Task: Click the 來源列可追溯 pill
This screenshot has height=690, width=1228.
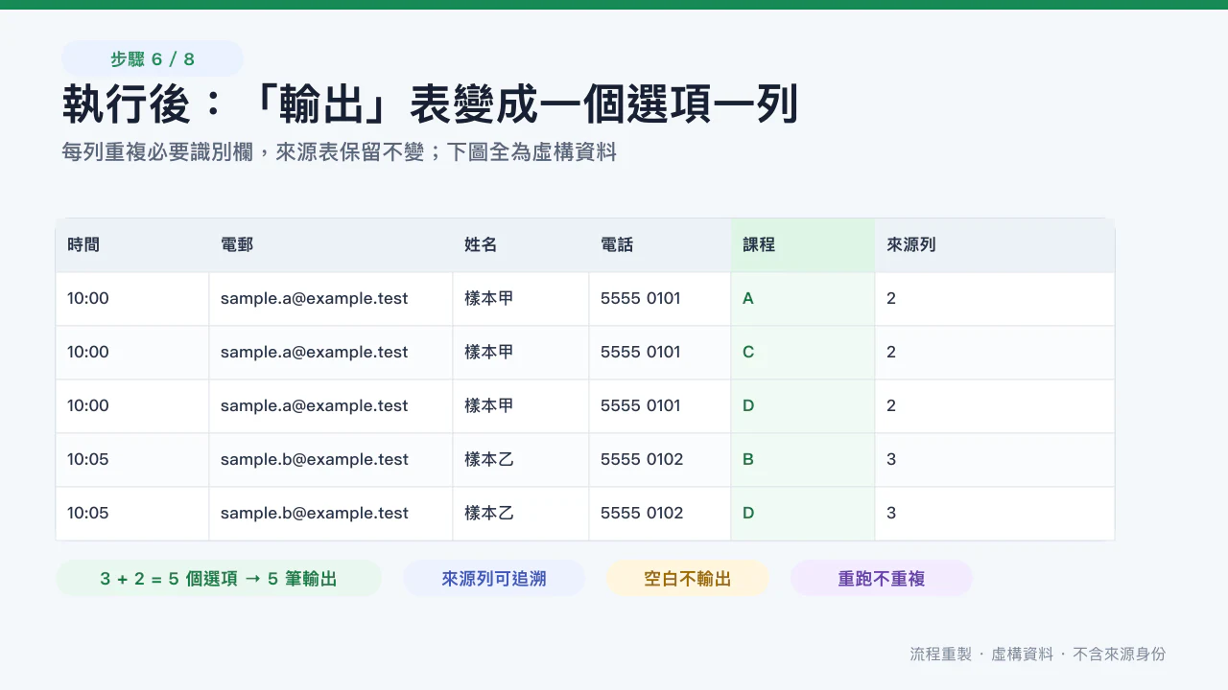Action: point(494,578)
